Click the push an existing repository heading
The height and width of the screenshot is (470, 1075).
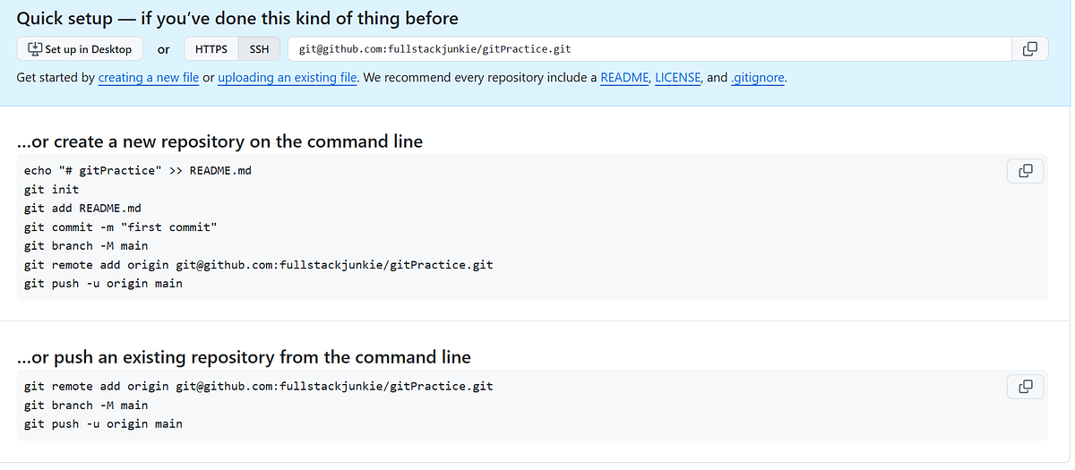tap(245, 357)
